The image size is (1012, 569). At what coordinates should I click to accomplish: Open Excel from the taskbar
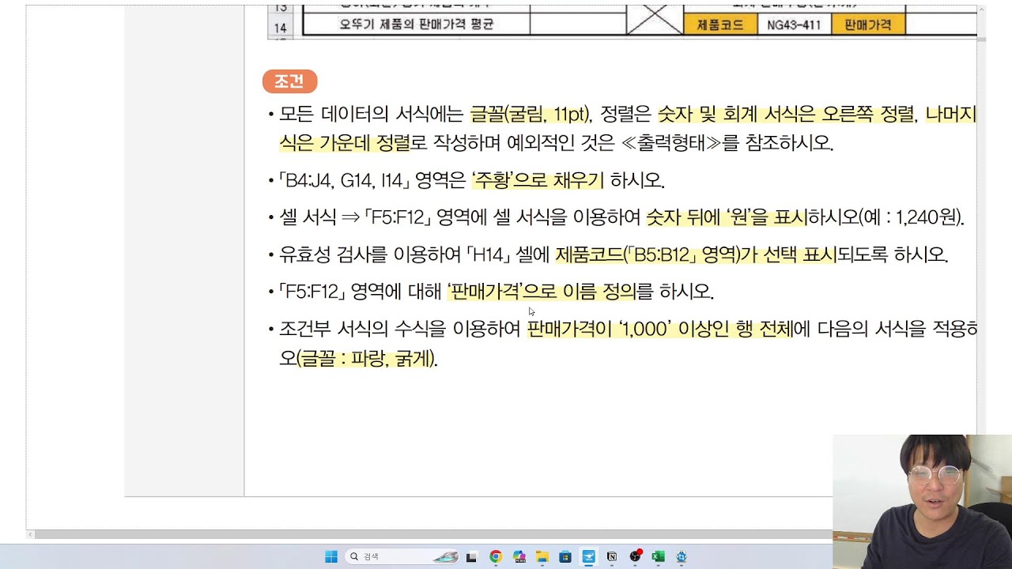[x=658, y=556]
